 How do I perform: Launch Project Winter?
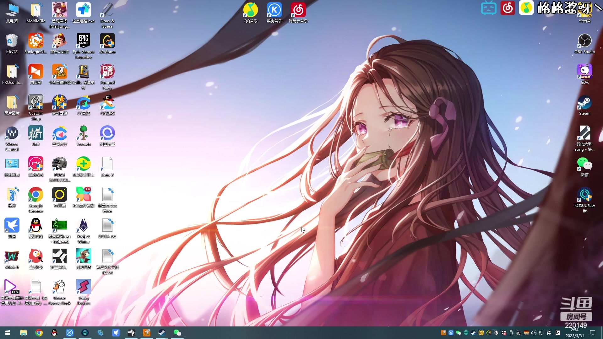(84, 230)
